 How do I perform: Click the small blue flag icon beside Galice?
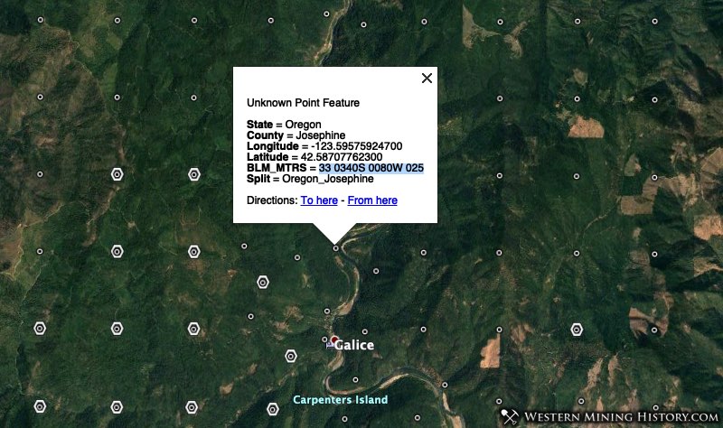point(330,345)
